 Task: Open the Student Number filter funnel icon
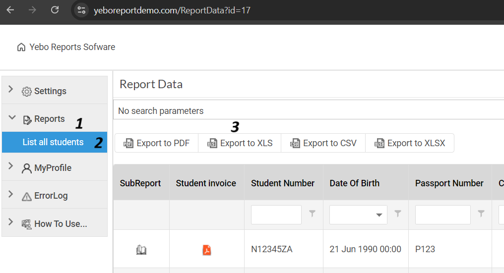pos(312,214)
